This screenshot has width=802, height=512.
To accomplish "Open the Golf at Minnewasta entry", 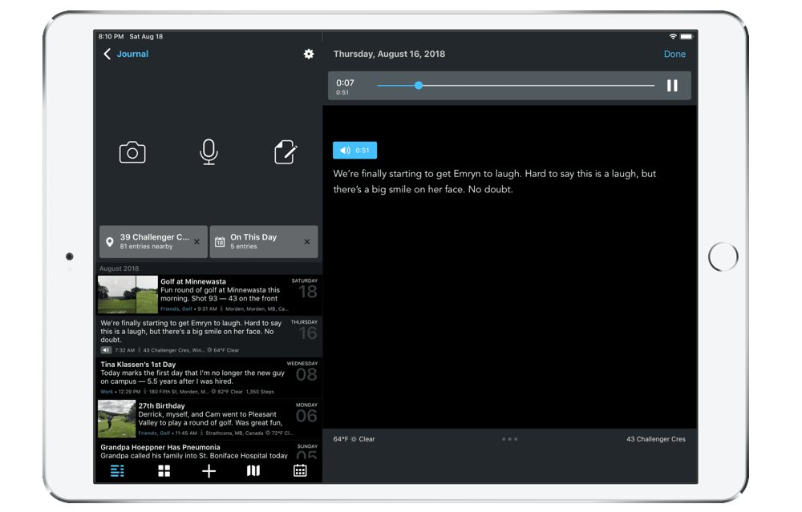I will (209, 295).
